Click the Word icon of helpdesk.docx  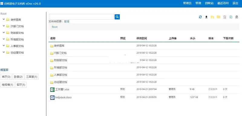[52, 97]
